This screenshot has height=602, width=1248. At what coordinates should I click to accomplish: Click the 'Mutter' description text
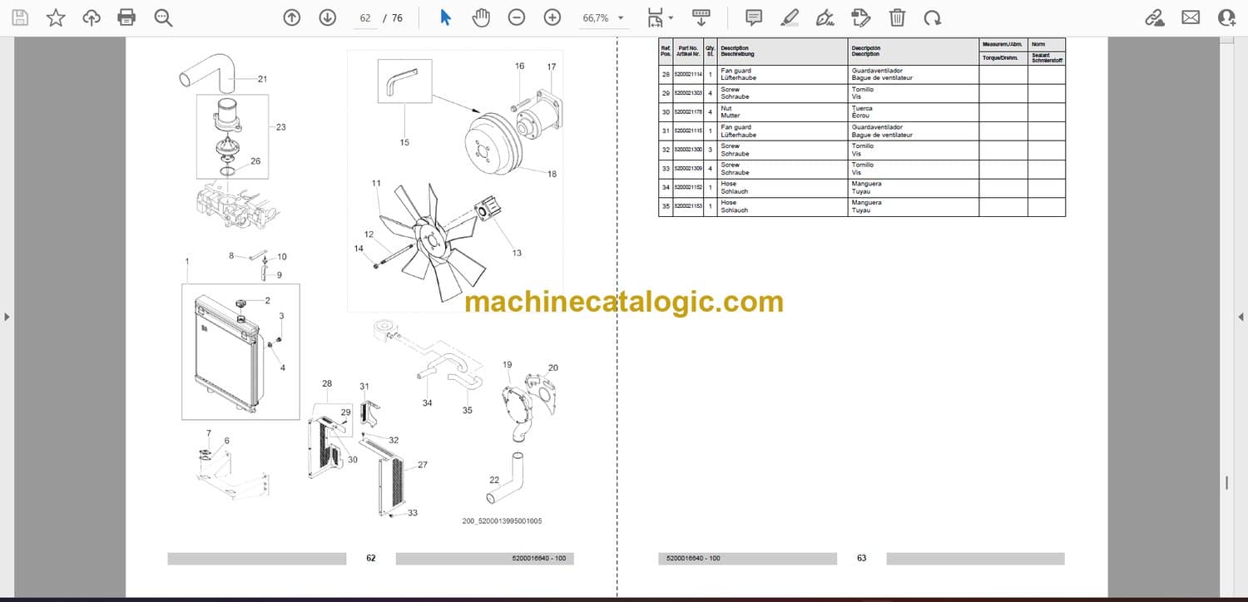click(730, 116)
